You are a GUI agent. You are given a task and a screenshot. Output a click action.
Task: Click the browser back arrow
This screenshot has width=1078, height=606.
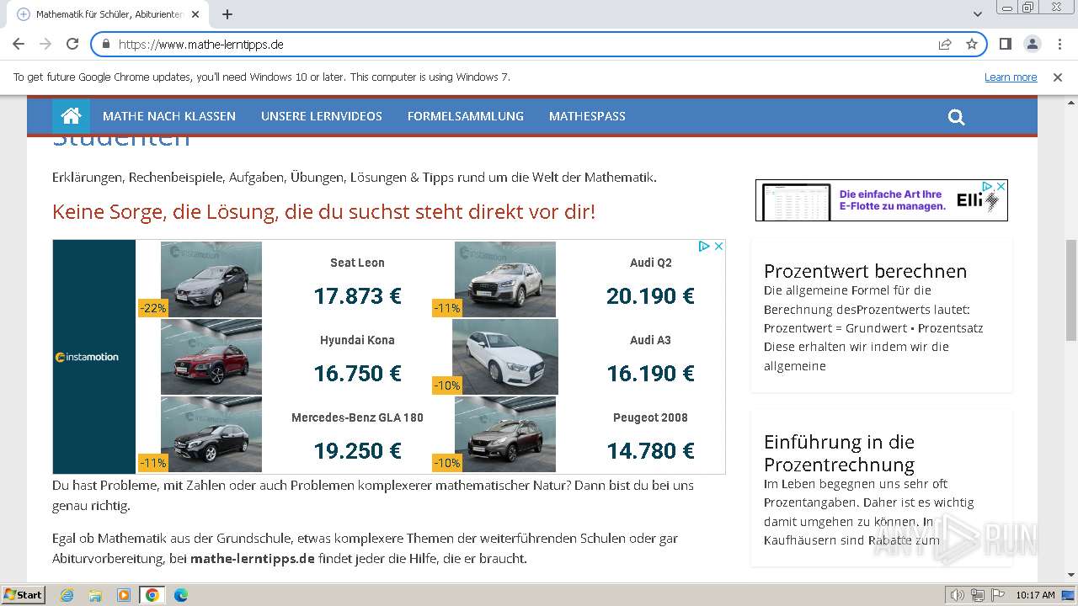19,44
